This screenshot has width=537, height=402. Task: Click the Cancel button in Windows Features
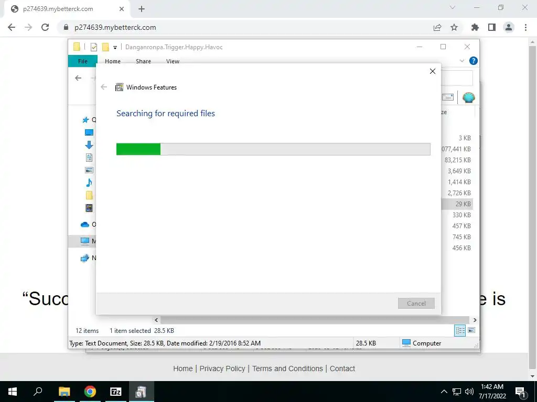[416, 303]
